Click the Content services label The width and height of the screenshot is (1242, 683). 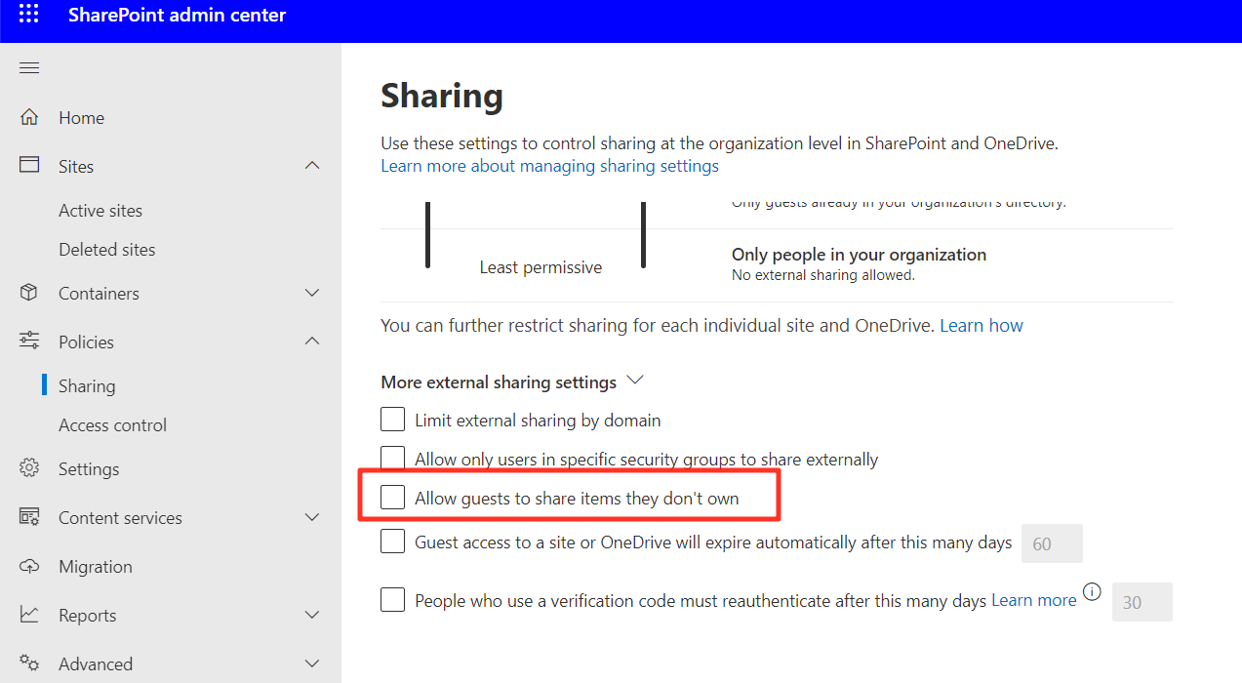click(120, 518)
